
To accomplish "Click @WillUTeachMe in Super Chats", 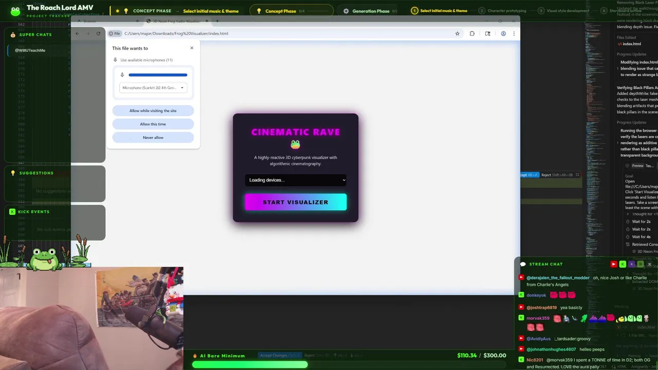I will pos(30,50).
